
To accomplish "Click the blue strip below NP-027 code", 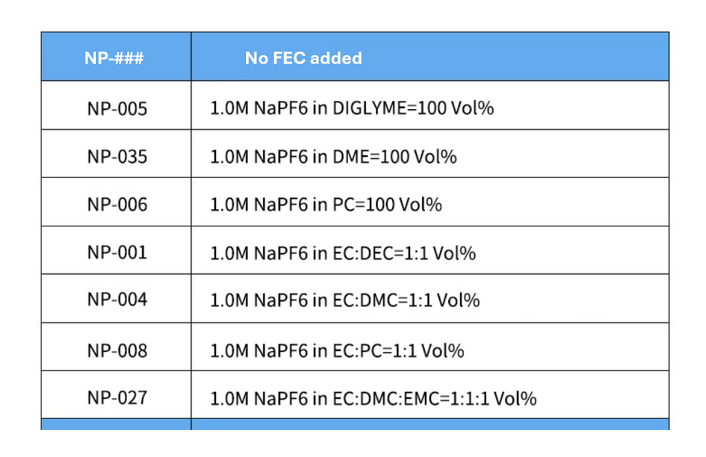I will (x=116, y=424).
